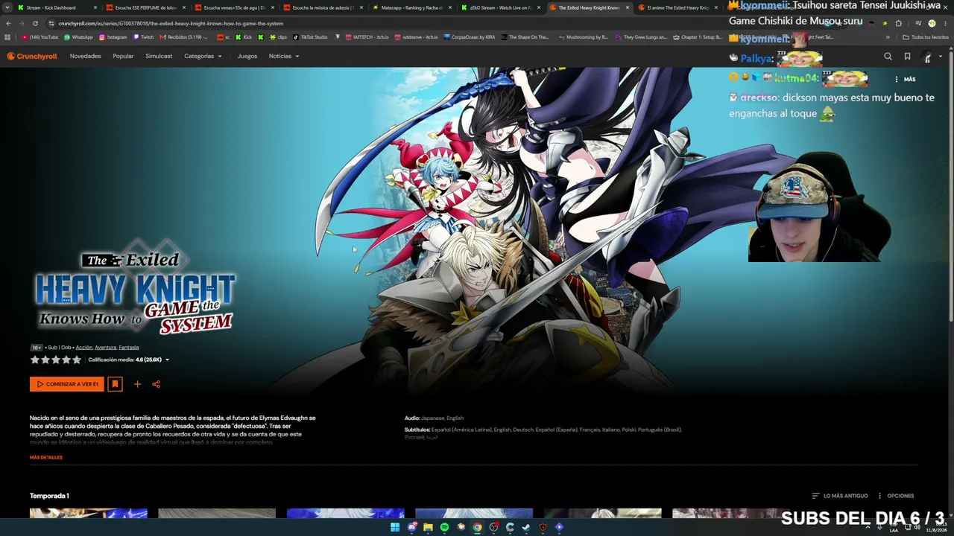
Task: Rate the series with the first star
Action: (34, 360)
